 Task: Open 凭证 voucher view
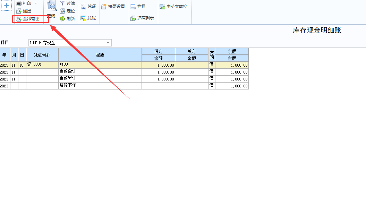tap(88, 7)
